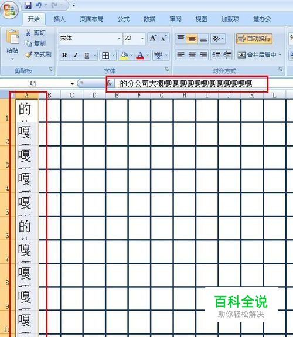Select column F header
This screenshot has height=337, width=293.
[139, 95]
